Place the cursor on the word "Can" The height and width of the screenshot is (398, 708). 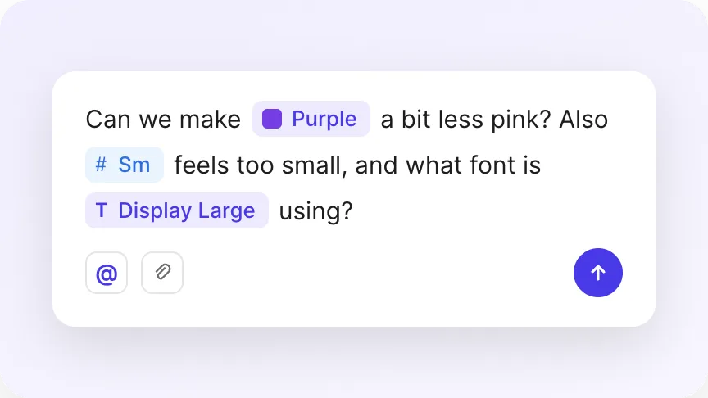pos(108,120)
